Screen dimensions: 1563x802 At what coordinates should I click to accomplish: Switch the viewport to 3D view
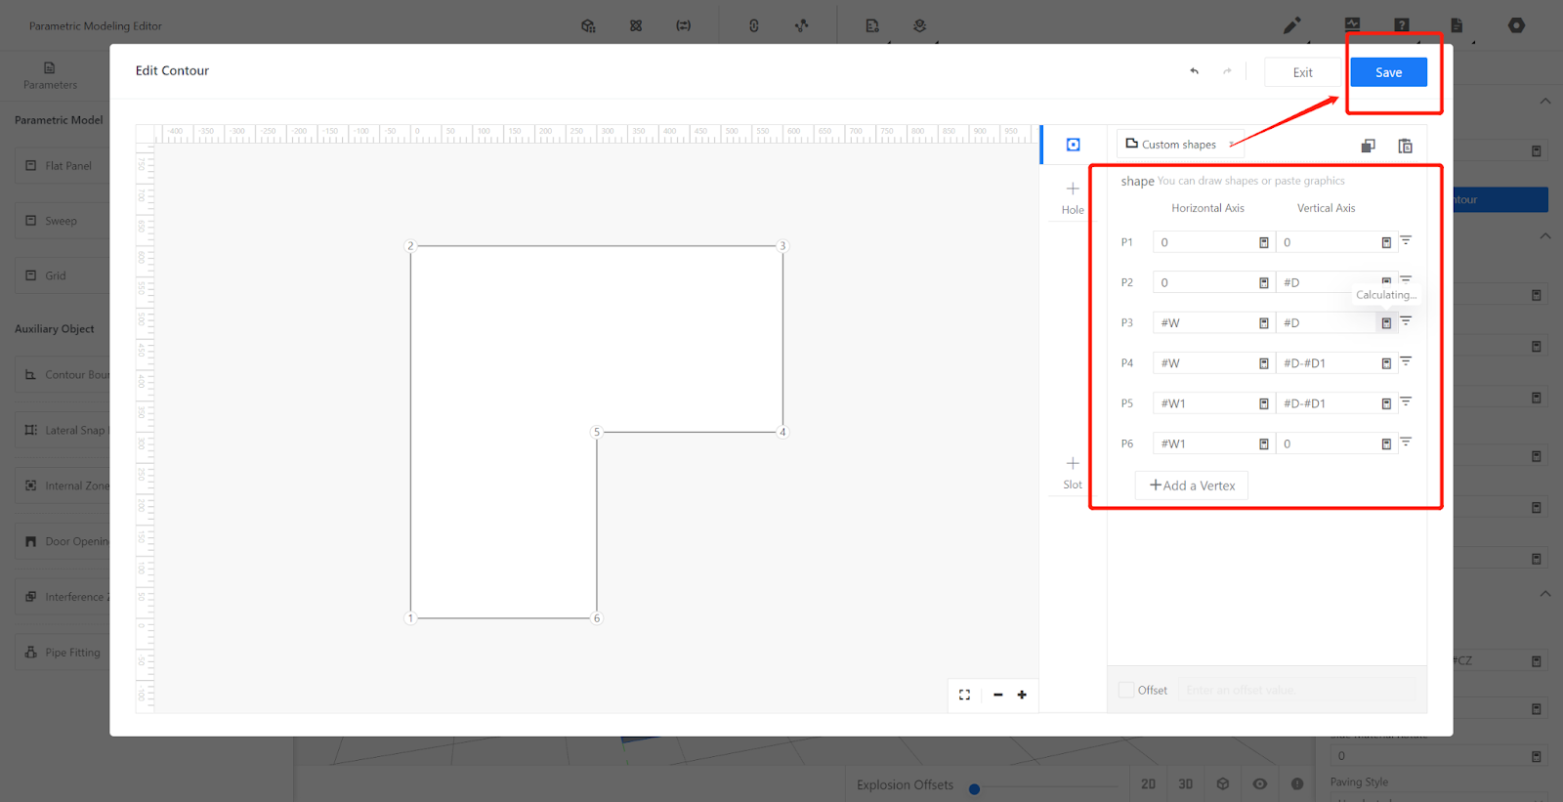tap(1185, 784)
